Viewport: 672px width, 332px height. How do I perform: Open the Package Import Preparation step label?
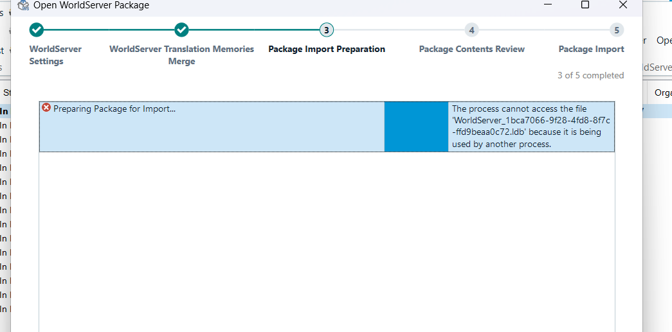pos(327,49)
